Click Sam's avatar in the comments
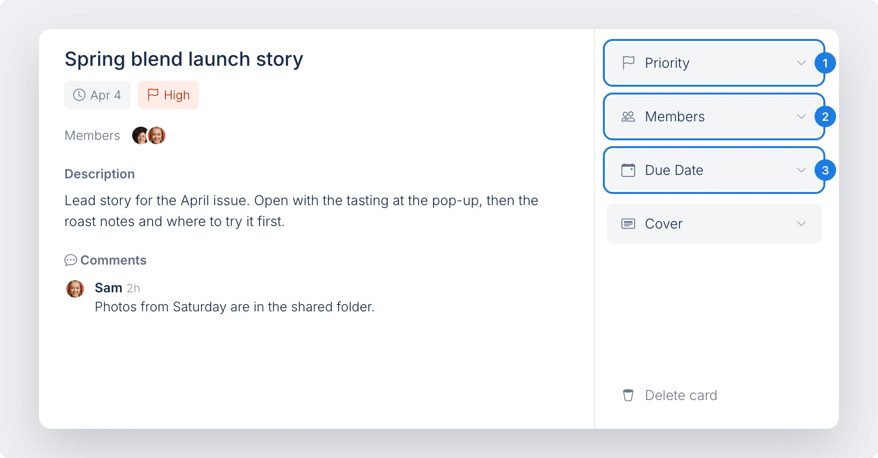The width and height of the screenshot is (878, 458). [x=75, y=289]
